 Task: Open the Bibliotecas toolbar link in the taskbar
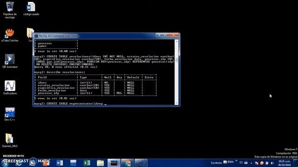click(229, 162)
